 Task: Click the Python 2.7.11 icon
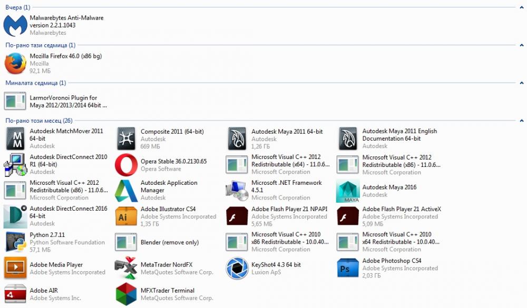(x=15, y=242)
